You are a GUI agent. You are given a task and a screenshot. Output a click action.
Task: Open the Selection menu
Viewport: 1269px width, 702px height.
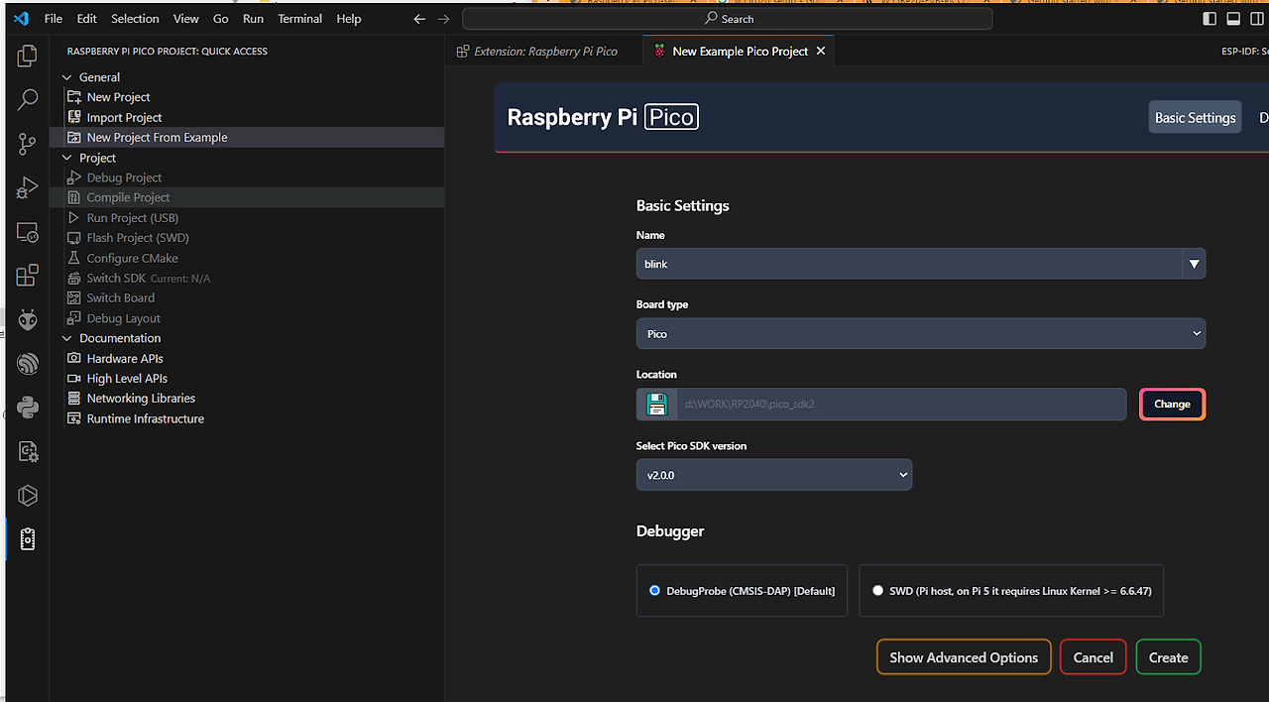(135, 19)
